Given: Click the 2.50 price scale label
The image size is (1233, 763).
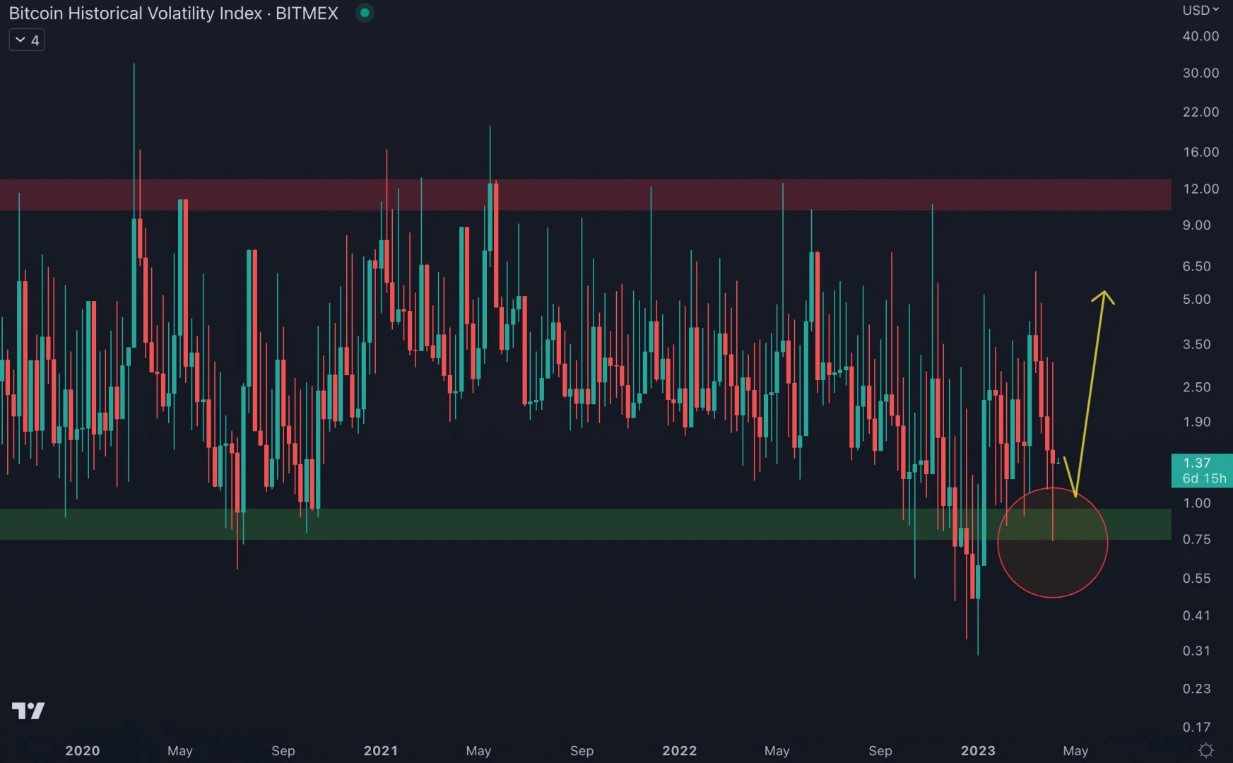Looking at the screenshot, I should (1197, 387).
